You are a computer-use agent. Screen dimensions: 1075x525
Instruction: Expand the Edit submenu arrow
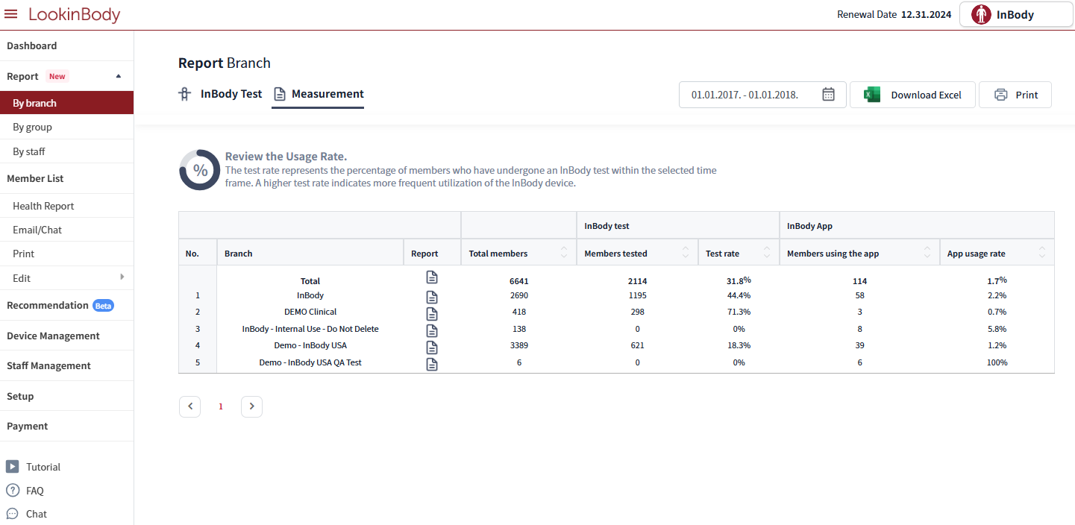pos(122,277)
